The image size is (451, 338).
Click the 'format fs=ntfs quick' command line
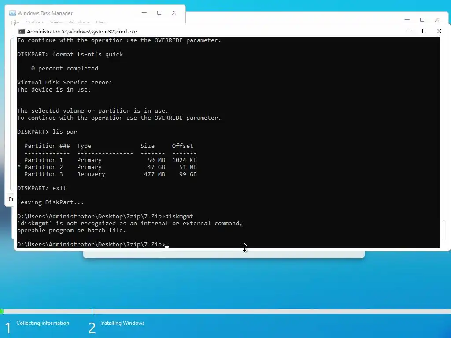[x=70, y=54]
